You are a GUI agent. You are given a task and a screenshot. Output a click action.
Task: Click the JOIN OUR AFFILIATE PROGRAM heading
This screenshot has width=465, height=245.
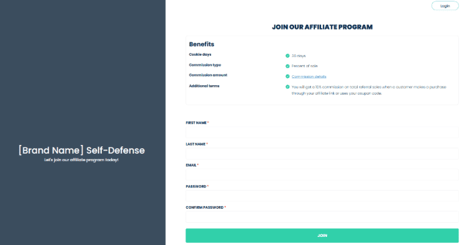click(322, 27)
